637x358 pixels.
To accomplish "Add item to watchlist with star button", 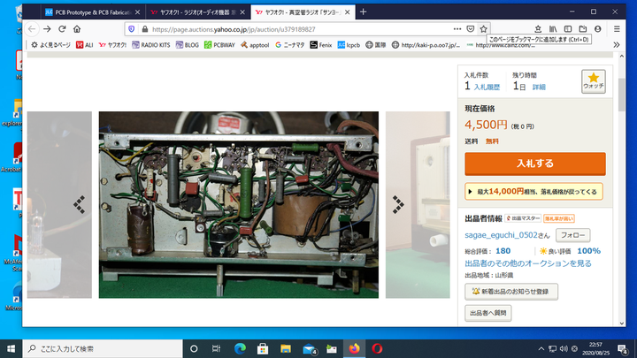I will pyautogui.click(x=594, y=81).
